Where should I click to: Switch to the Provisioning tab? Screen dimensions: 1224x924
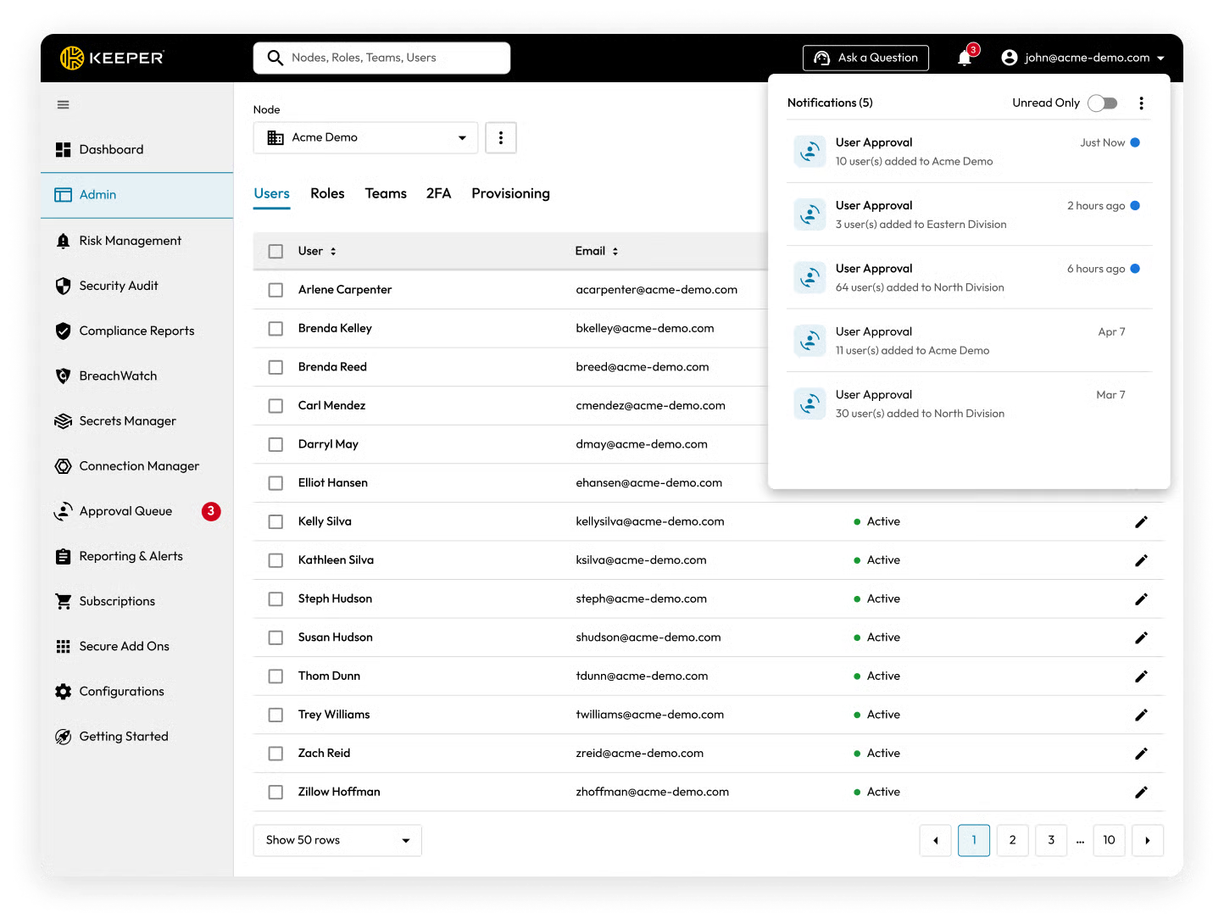pos(510,193)
